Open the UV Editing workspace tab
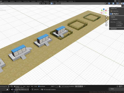The height and width of the screenshot is (93, 124). click(19, 1)
